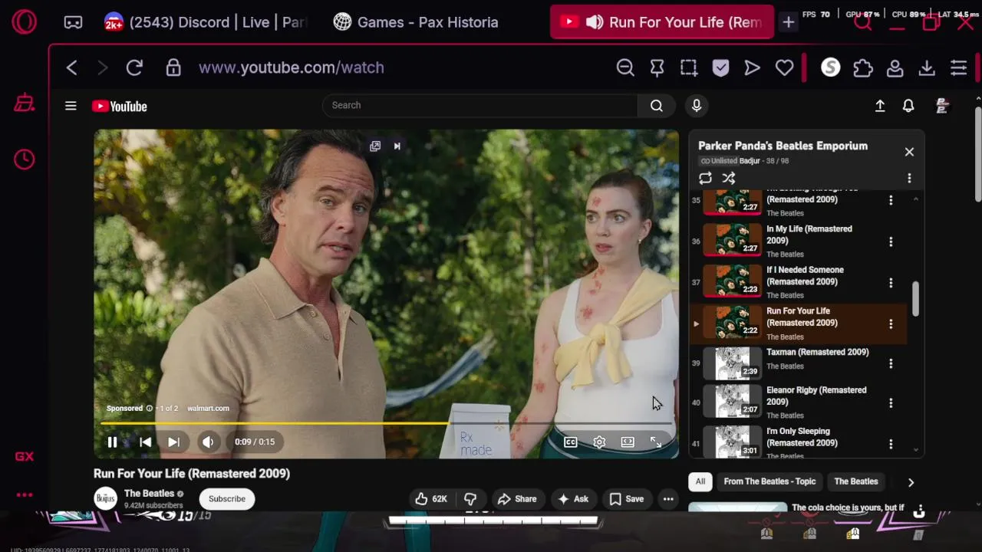Play Taxman thumbnail in playlist
The height and width of the screenshot is (552, 982).
click(732, 363)
